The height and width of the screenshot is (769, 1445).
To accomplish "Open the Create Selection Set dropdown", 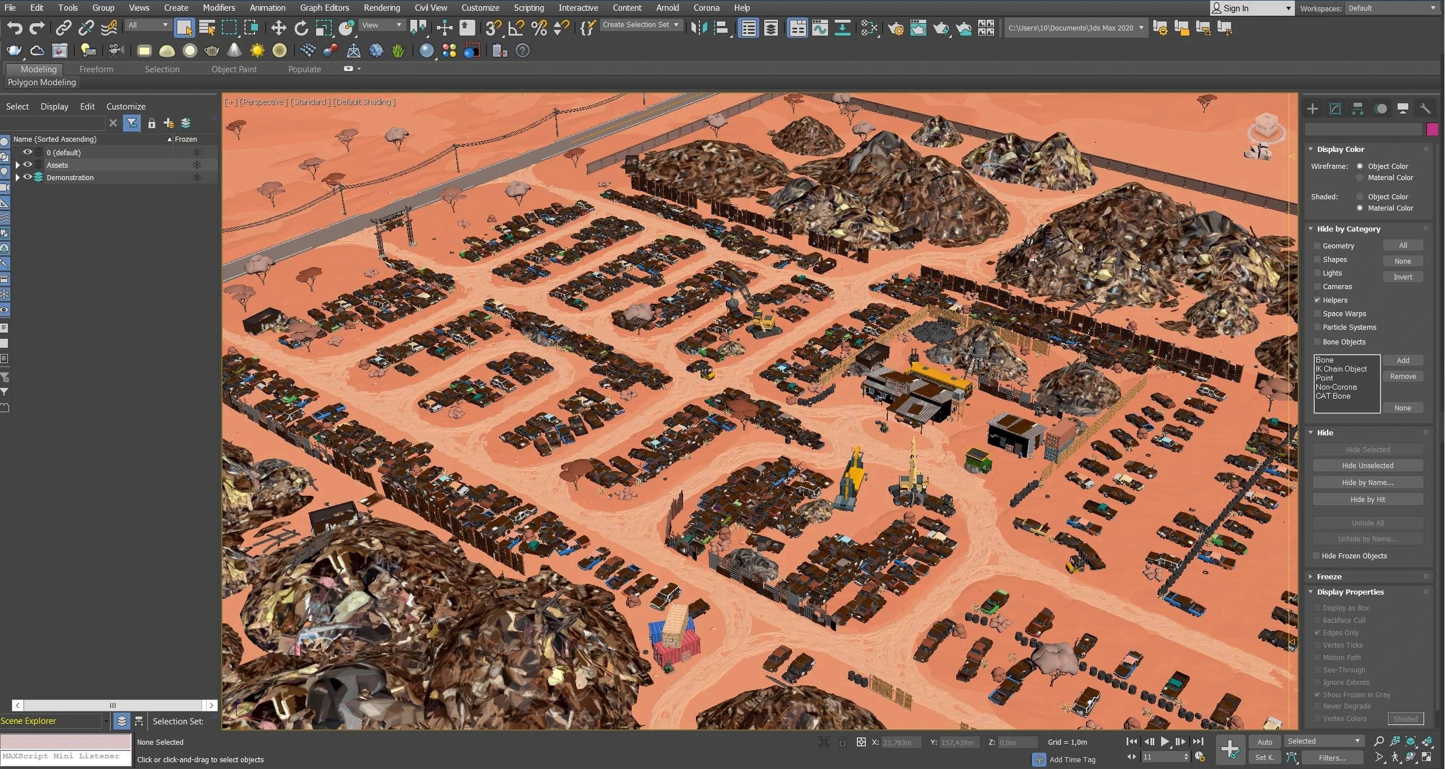I will click(676, 25).
